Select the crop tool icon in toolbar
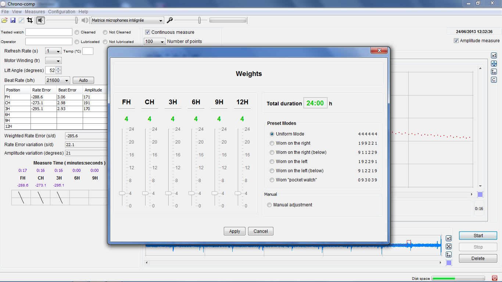The height and width of the screenshot is (282, 502). (x=30, y=21)
